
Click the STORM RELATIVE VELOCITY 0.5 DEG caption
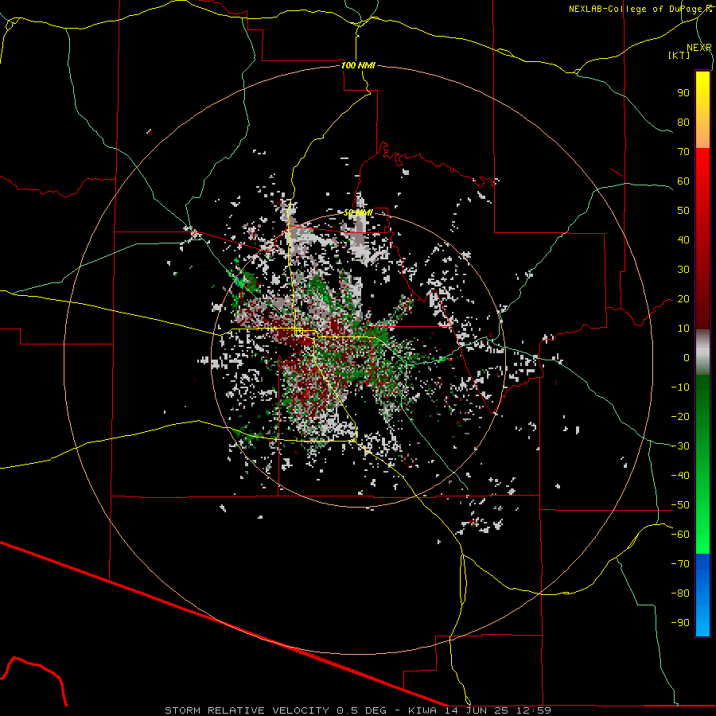click(275, 710)
